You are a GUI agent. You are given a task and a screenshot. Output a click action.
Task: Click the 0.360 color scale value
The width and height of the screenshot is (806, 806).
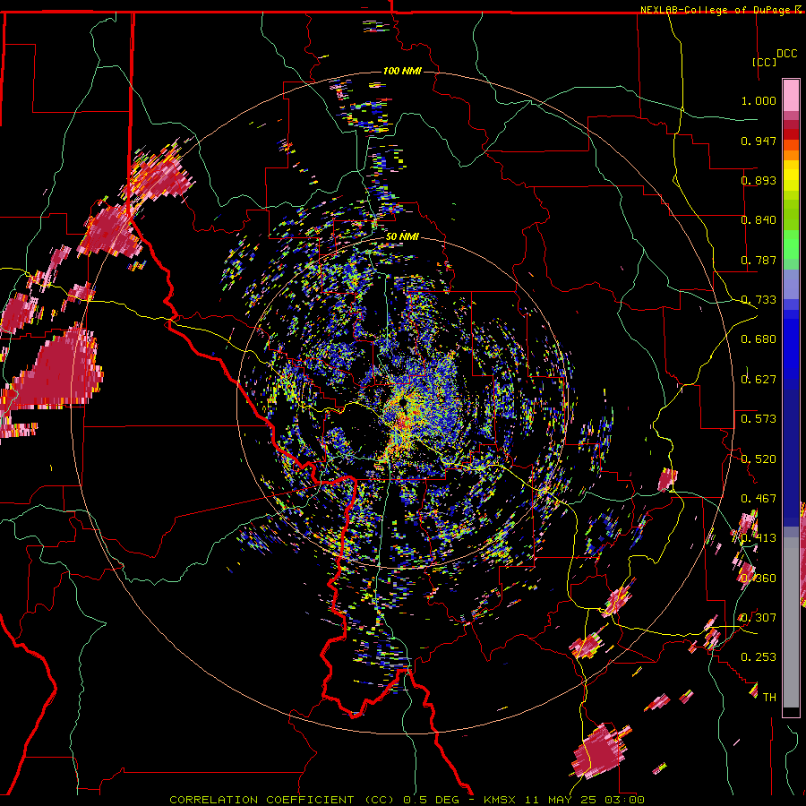pos(759,579)
